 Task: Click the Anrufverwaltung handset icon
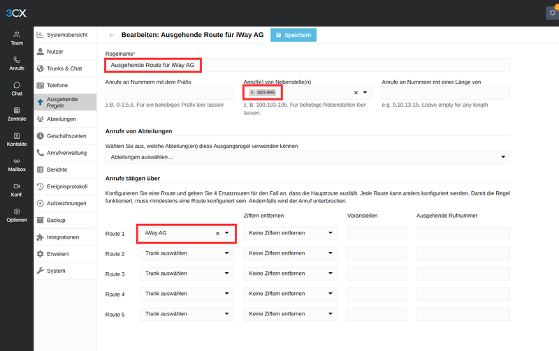click(x=41, y=153)
